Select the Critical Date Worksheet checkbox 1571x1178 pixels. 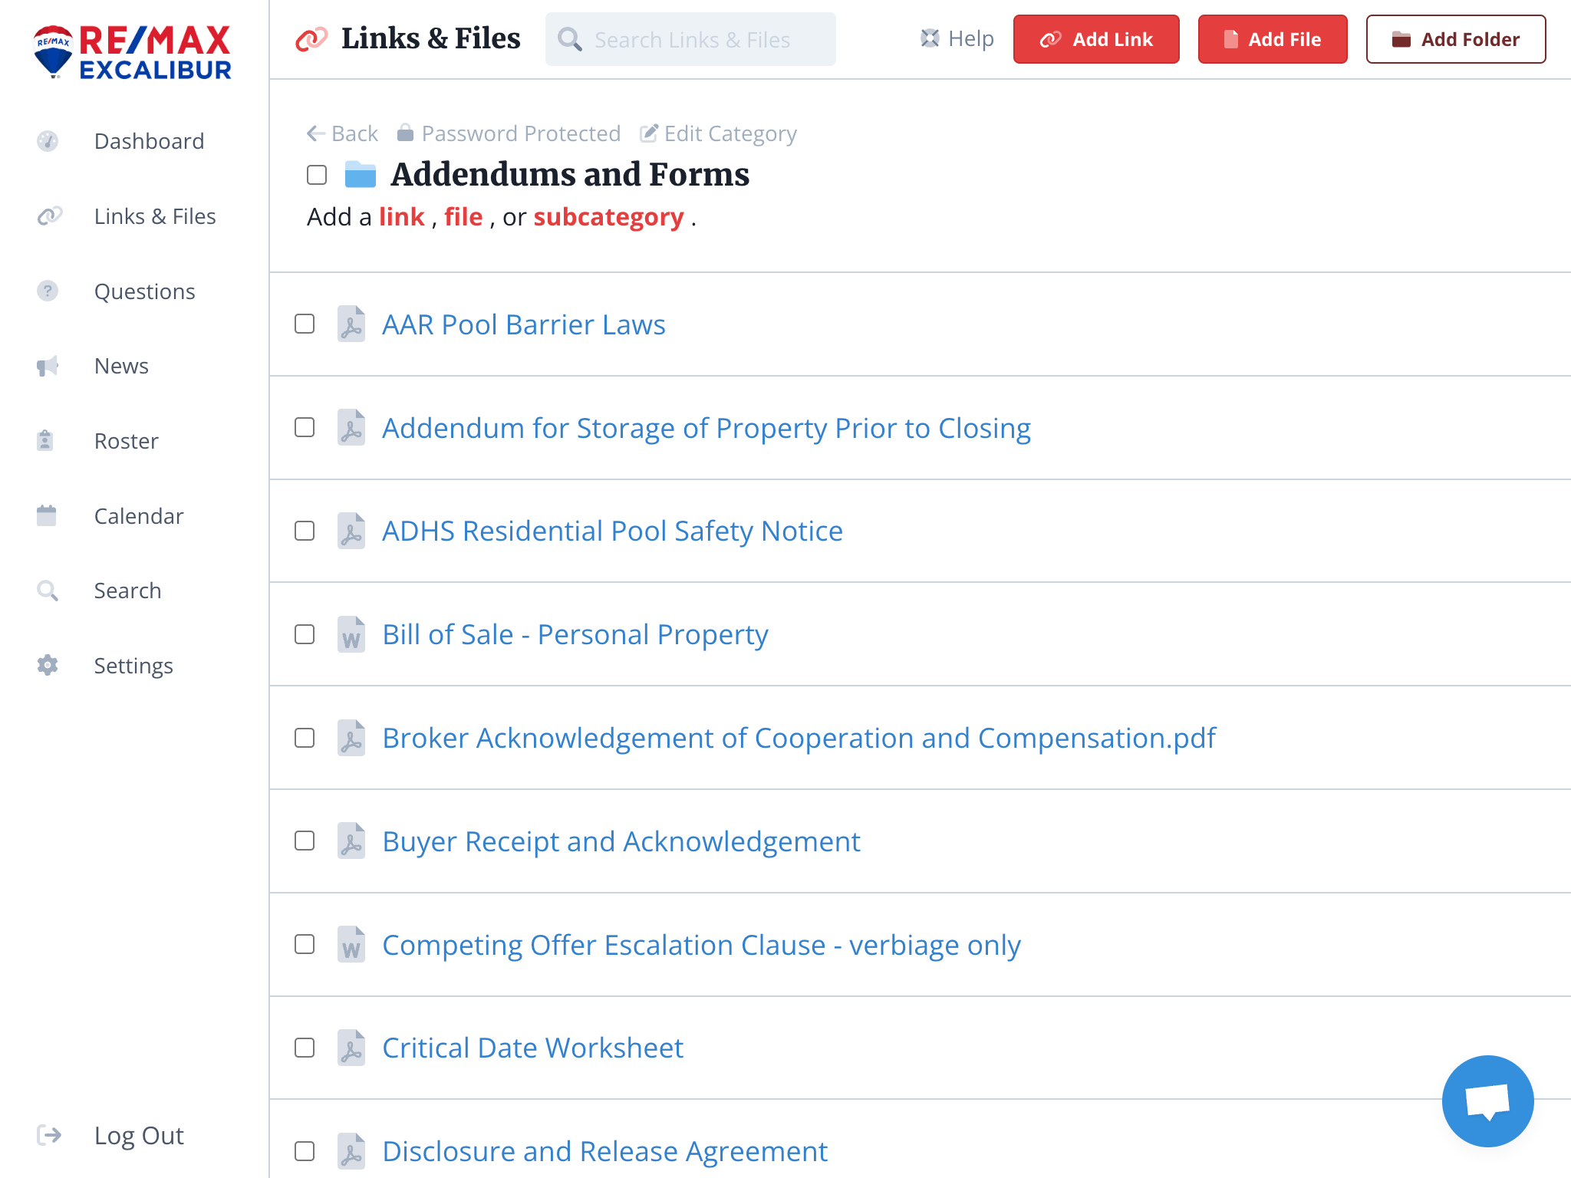[305, 1048]
